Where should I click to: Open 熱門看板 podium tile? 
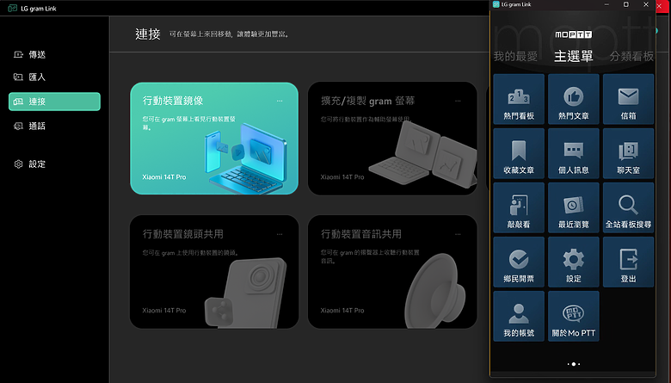tap(519, 99)
